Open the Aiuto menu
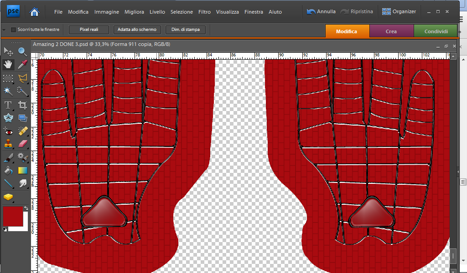The image size is (467, 273). [275, 12]
